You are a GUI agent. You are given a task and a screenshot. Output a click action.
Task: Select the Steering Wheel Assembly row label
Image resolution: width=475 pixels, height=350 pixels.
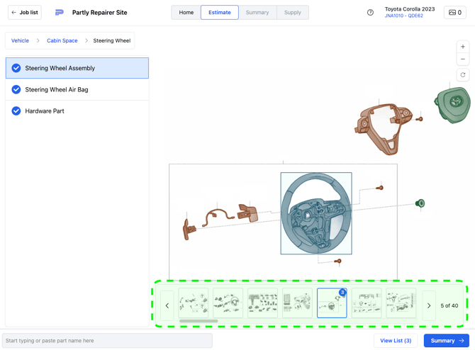click(x=60, y=68)
